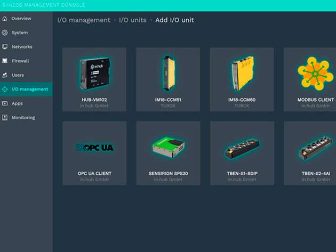This screenshot has height=252, width=336.
Task: Click the I/O units breadcrumb link
Action: (133, 20)
